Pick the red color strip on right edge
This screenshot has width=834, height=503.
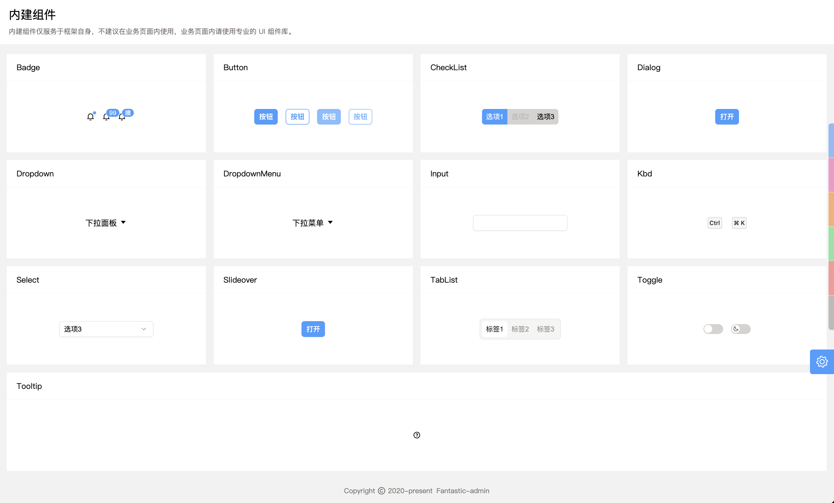[831, 278]
